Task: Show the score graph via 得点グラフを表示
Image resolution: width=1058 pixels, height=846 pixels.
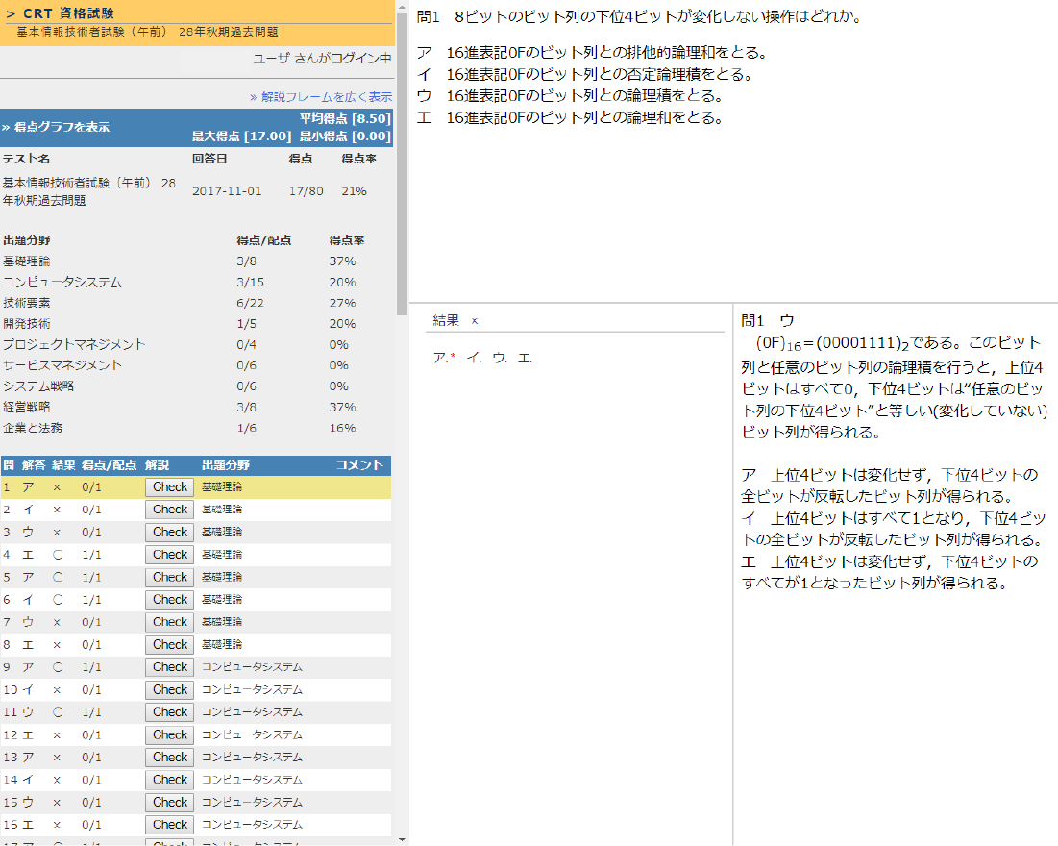Action: click(56, 127)
